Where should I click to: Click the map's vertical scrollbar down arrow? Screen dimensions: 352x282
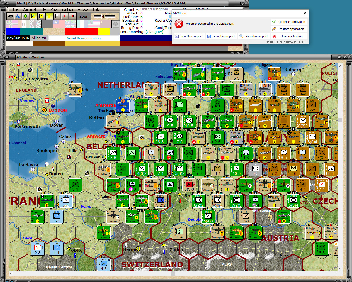pos(340,269)
